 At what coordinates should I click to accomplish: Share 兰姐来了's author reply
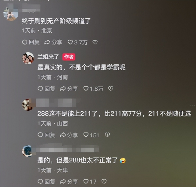[x=69, y=89]
